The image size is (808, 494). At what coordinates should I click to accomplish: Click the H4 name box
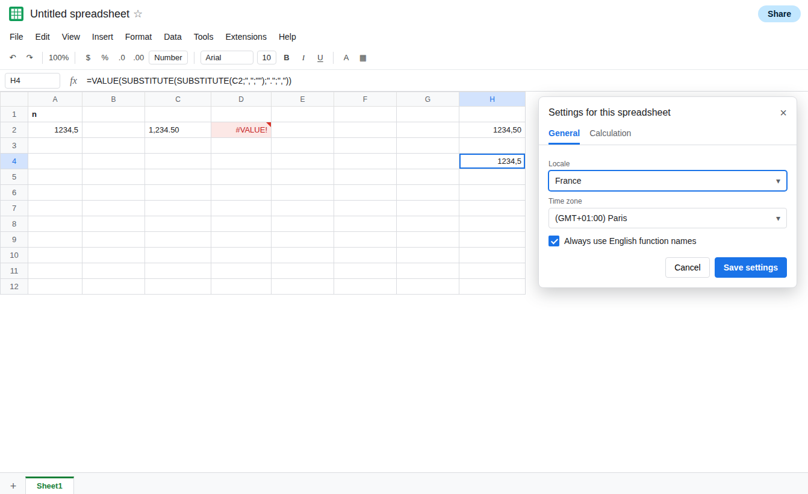point(33,81)
